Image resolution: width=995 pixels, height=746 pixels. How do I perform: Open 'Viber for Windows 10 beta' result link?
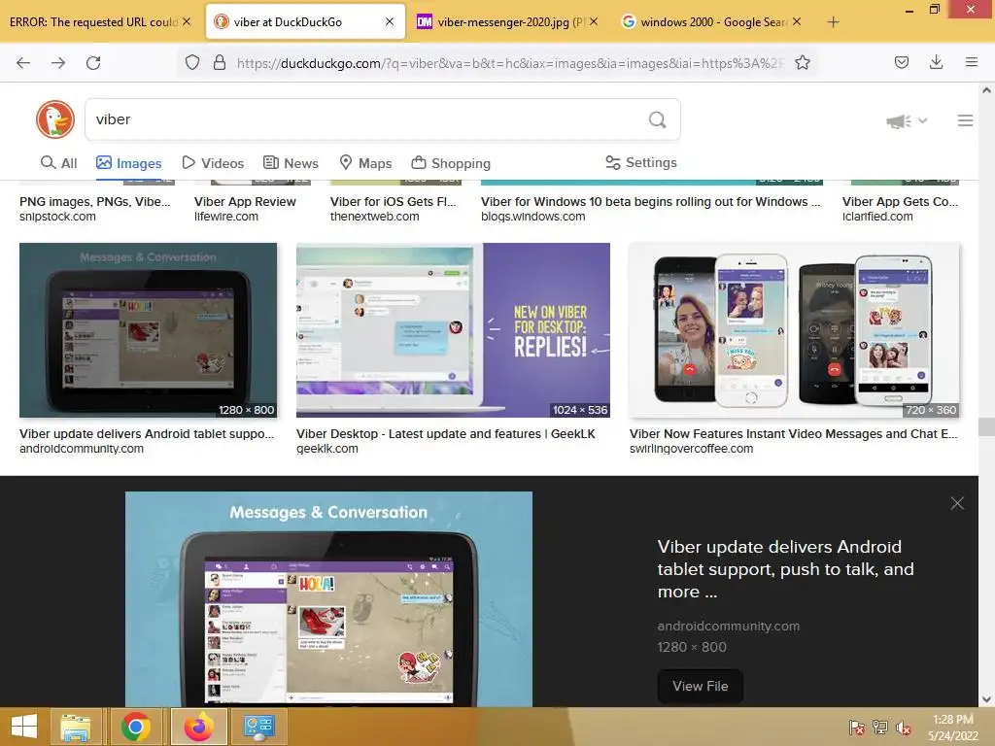[x=650, y=202]
